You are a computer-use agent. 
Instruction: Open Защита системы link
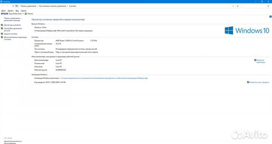[11, 34]
